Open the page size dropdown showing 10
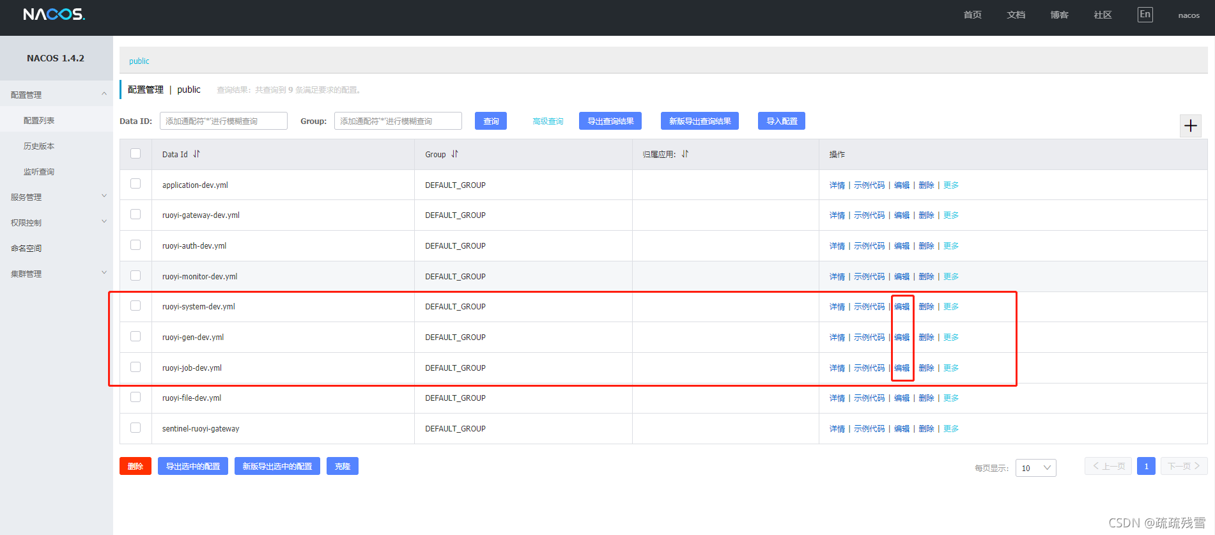Viewport: 1215px width, 535px height. pyautogui.click(x=1035, y=468)
